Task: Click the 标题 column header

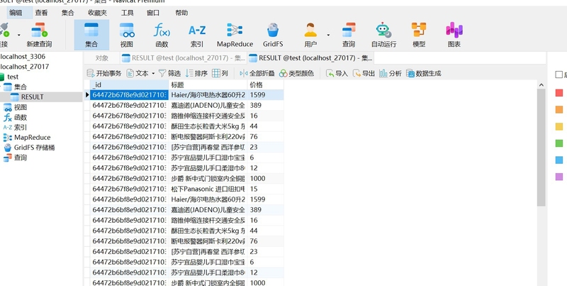Action: tap(208, 84)
